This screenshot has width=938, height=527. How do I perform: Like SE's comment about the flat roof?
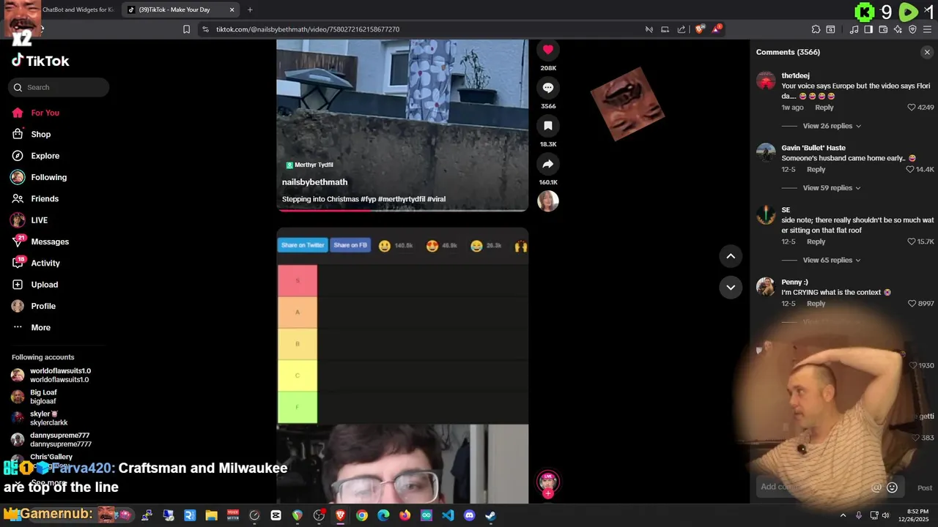pos(912,242)
